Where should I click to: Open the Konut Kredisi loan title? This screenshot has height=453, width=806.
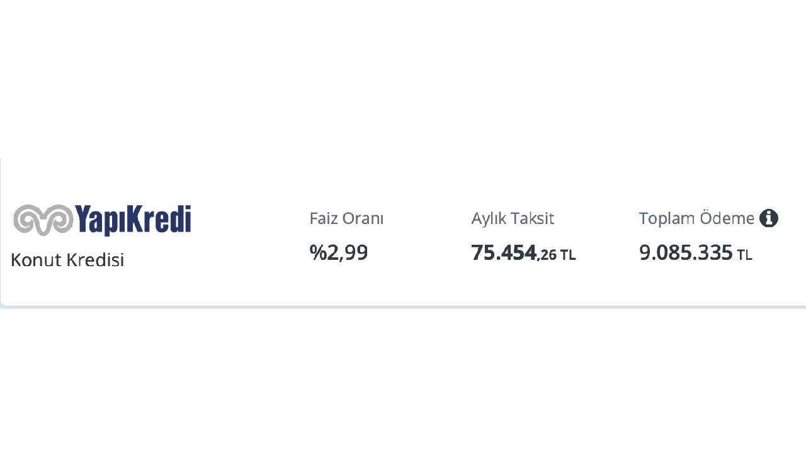coord(67,260)
